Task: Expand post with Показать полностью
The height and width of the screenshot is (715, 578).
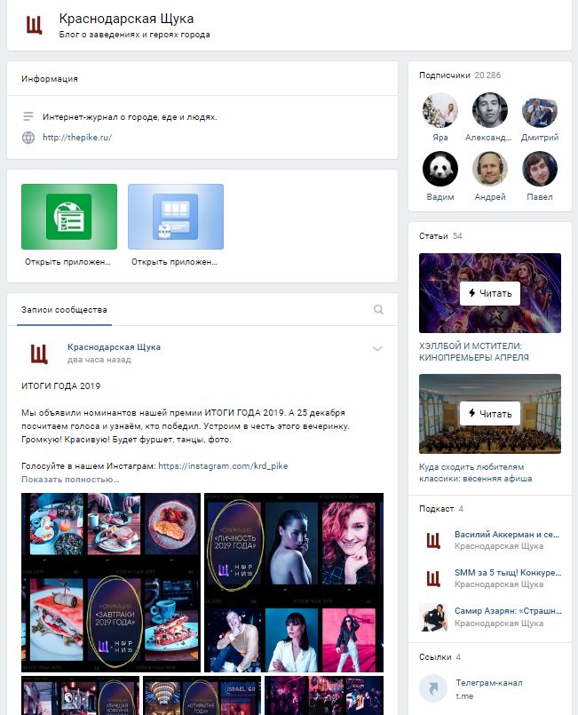Action: [x=70, y=480]
